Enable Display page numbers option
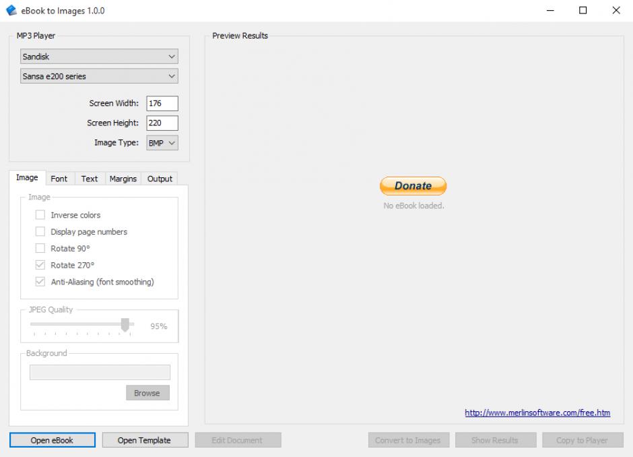Viewport: 633px width, 457px height. click(x=40, y=232)
